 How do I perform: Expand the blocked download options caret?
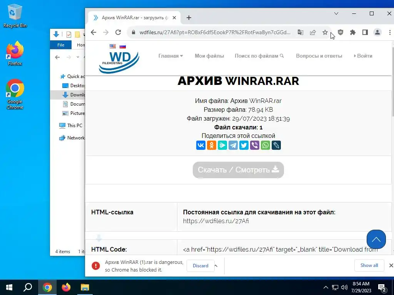tap(216, 266)
